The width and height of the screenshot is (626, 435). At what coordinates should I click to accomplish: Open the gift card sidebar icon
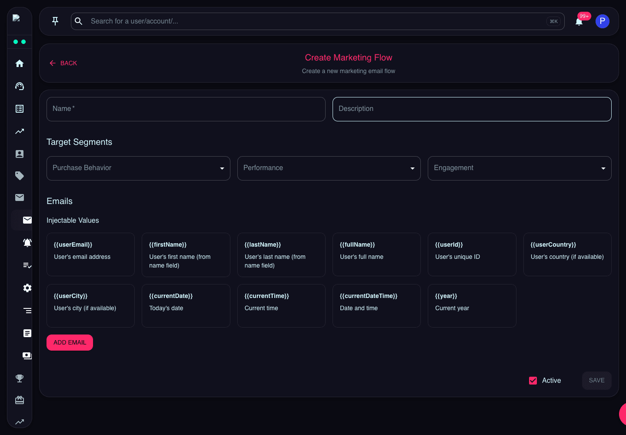pos(20,400)
